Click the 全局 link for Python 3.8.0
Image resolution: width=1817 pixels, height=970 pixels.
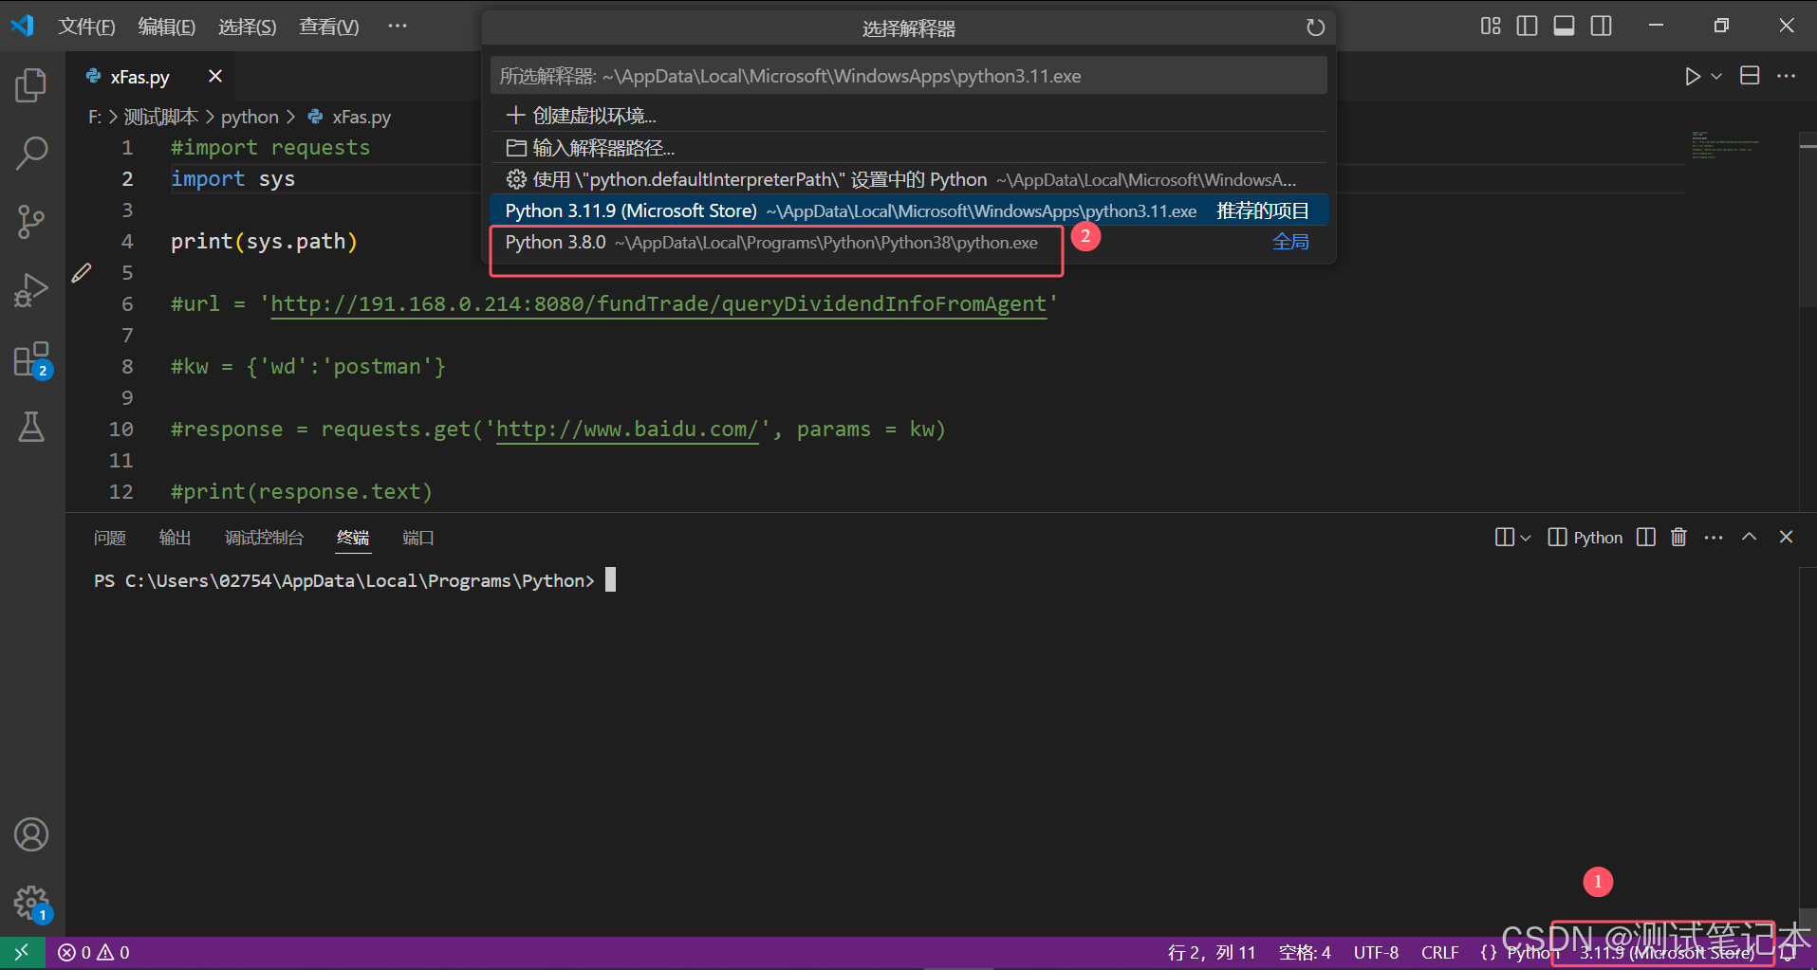pyautogui.click(x=1291, y=242)
